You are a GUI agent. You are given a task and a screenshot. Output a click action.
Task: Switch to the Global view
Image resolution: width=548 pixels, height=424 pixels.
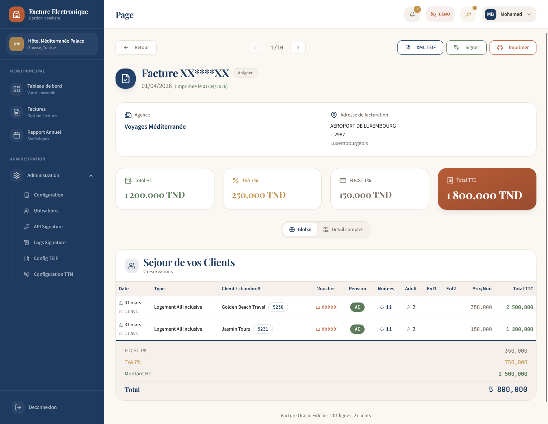(x=300, y=230)
